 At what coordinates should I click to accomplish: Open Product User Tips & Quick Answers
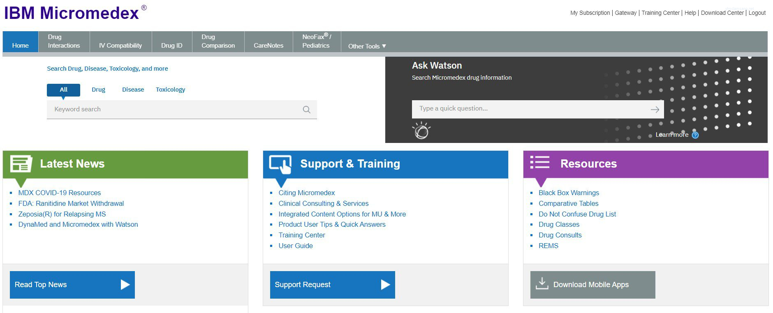click(x=332, y=224)
